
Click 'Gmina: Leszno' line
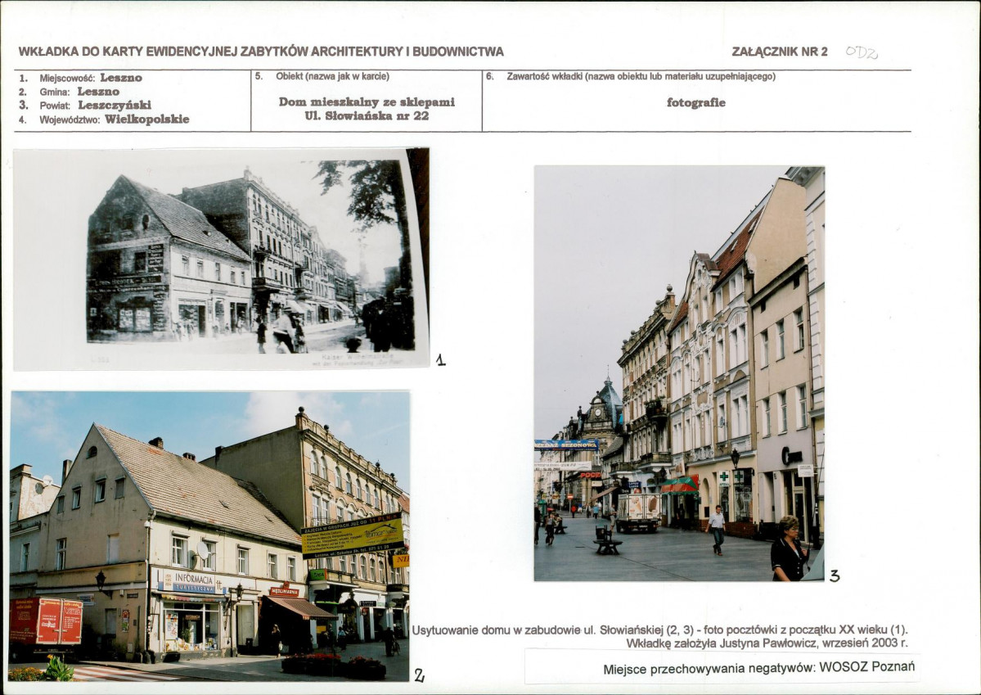[x=69, y=92]
